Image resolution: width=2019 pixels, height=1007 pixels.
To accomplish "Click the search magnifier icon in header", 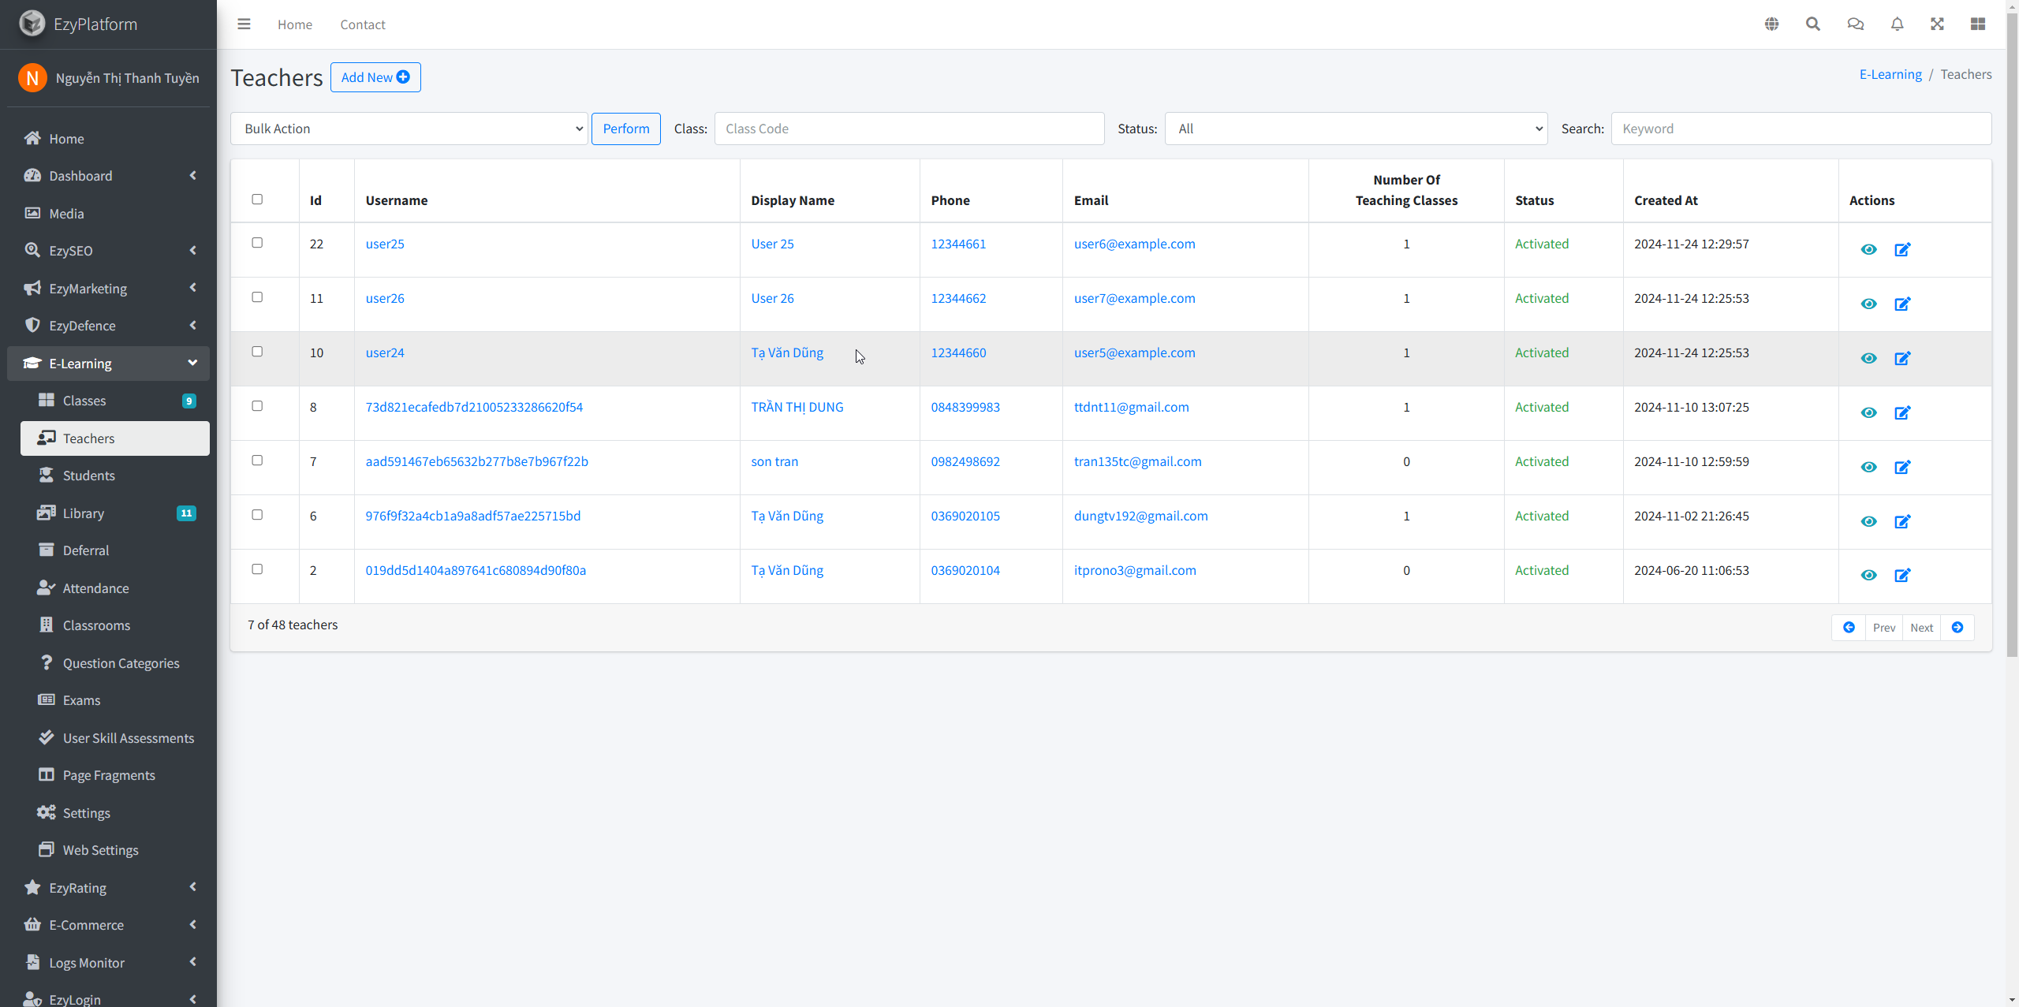I will click(x=1813, y=24).
